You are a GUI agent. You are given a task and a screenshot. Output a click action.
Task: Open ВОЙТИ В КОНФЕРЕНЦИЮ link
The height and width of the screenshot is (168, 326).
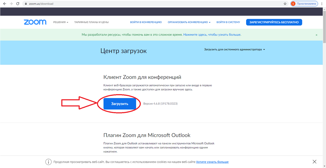[146, 22]
